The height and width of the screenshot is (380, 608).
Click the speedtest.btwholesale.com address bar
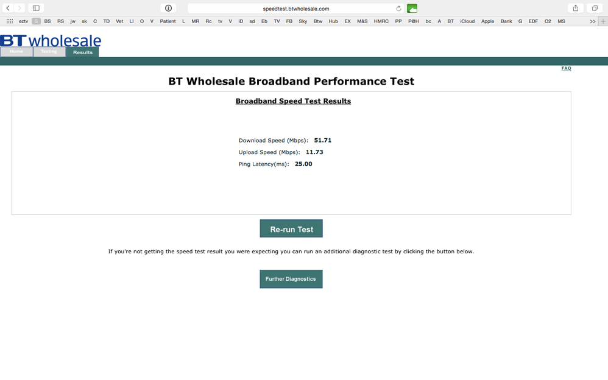[296, 9]
